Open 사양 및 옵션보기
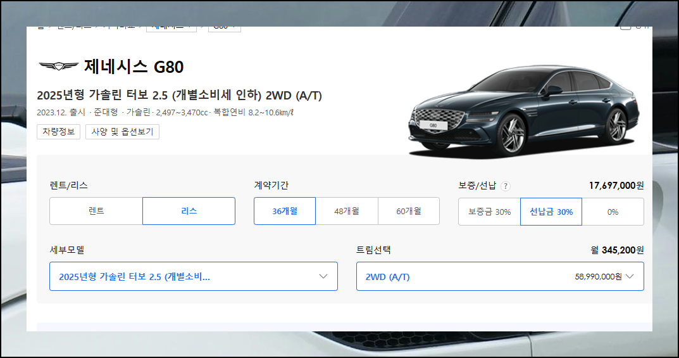Screen dimensions: 679x358 122,132
